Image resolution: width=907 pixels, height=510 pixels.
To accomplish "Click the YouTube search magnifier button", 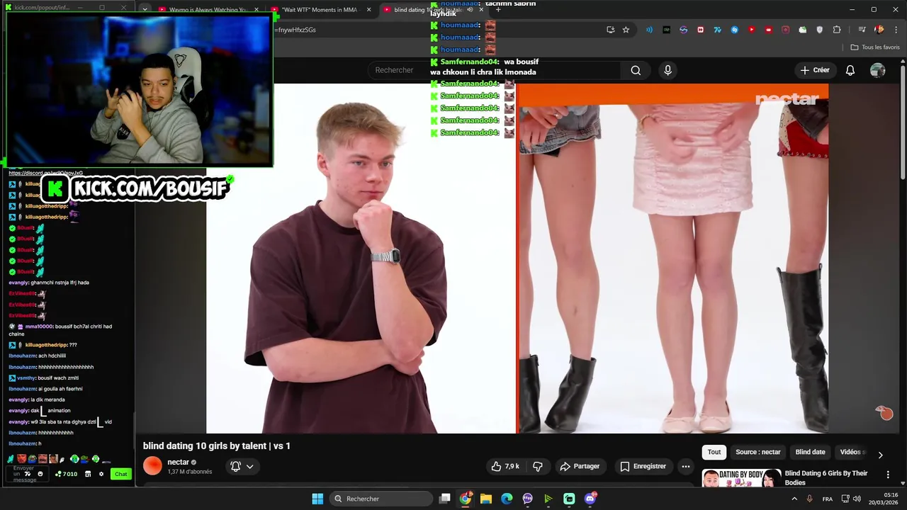I will [x=636, y=70].
